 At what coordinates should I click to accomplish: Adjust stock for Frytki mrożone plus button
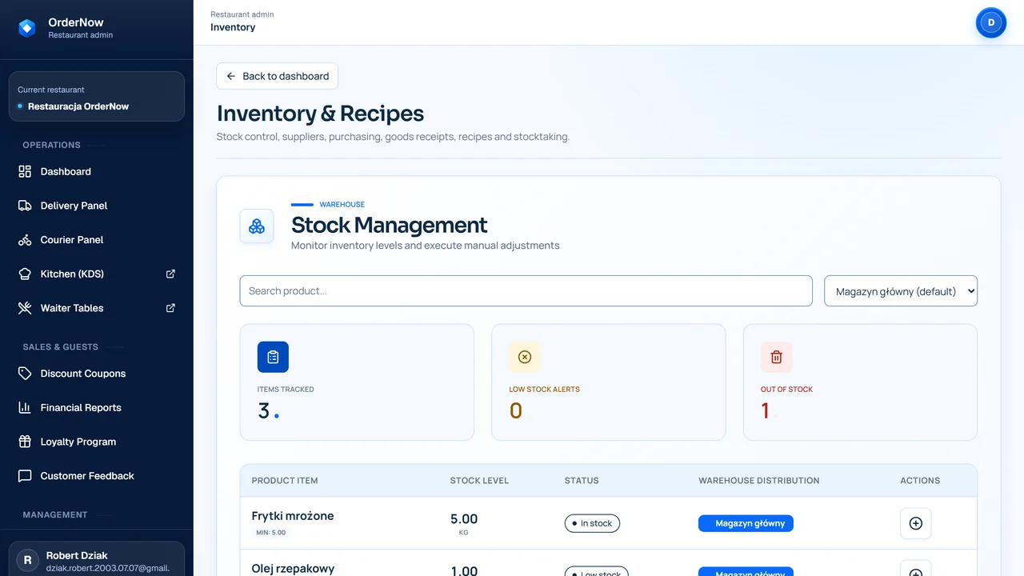coord(916,523)
